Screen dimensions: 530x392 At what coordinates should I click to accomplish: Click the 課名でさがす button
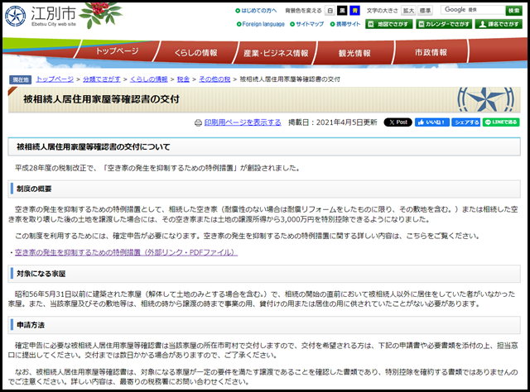(499, 24)
